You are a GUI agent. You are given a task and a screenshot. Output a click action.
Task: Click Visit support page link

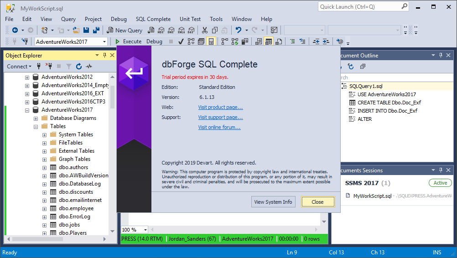point(220,117)
